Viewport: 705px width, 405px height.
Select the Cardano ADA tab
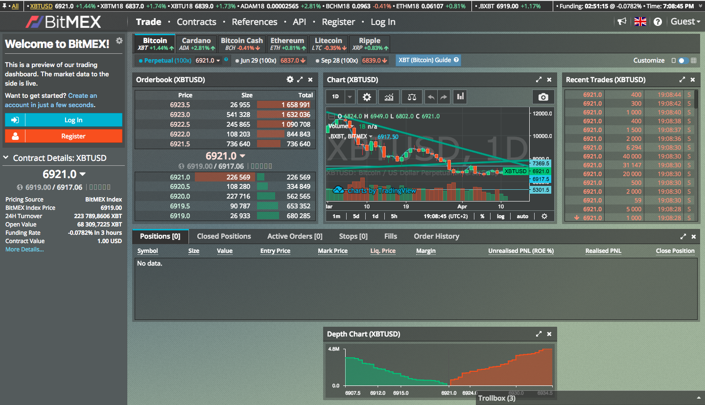[x=196, y=44]
